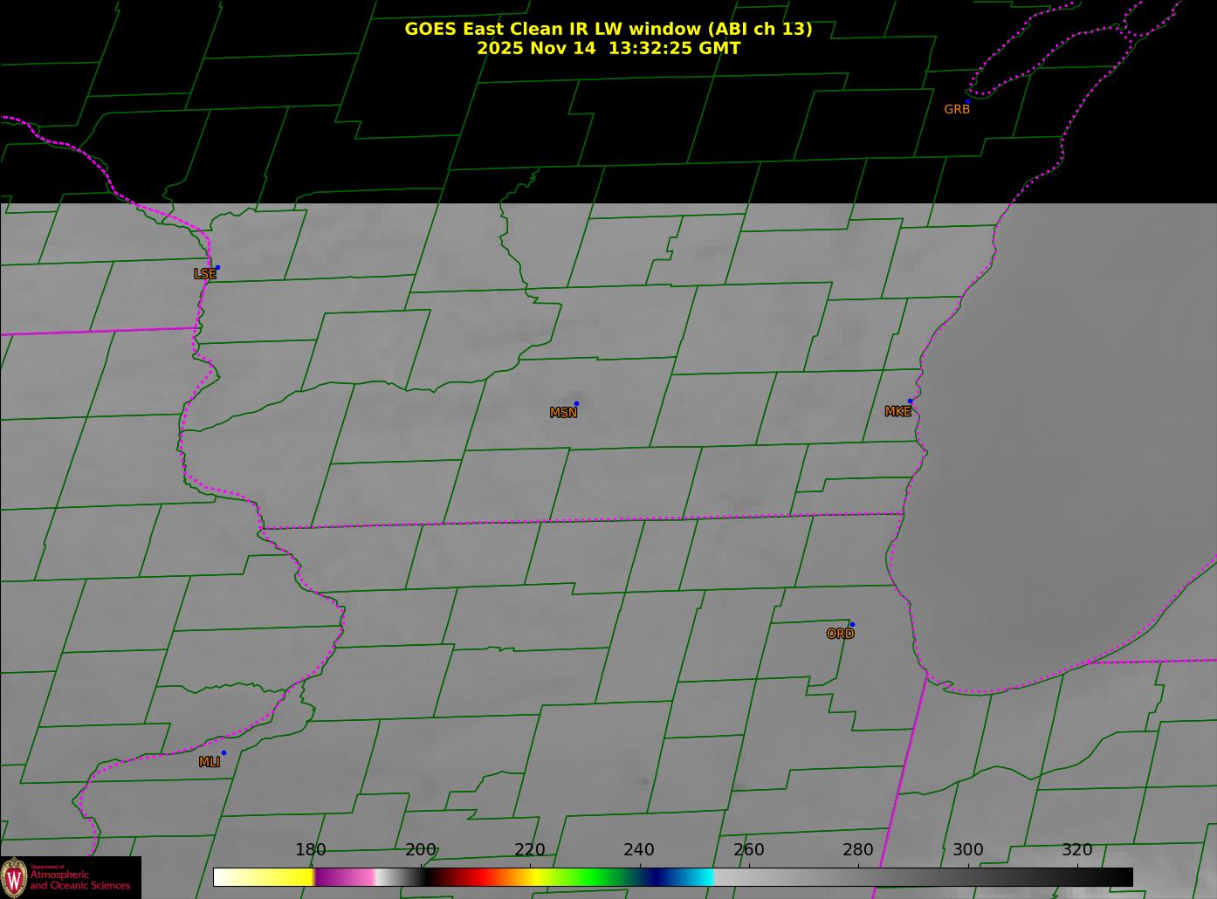1217x899 pixels.
Task: Click the 2025 Nov 14 timestamp text
Action: click(x=608, y=48)
